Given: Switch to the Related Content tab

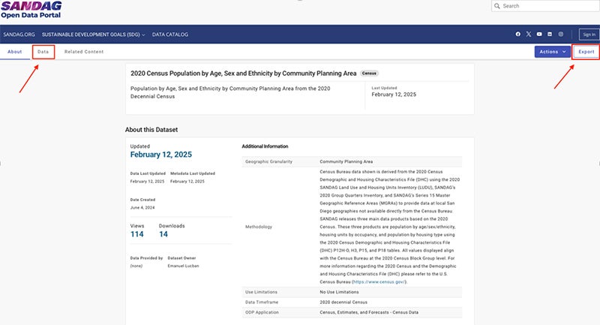Looking at the screenshot, I should click(84, 52).
